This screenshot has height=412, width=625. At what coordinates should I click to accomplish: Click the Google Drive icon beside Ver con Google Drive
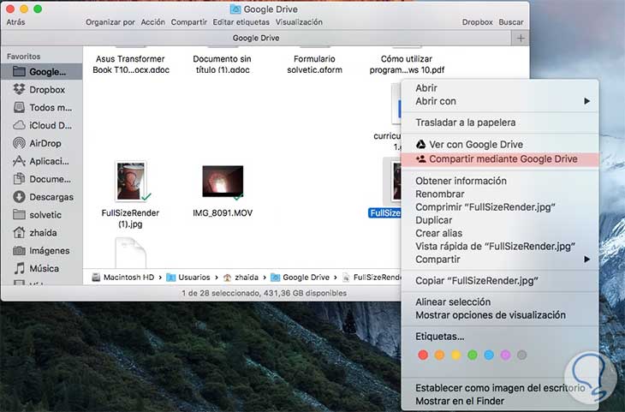tap(420, 144)
